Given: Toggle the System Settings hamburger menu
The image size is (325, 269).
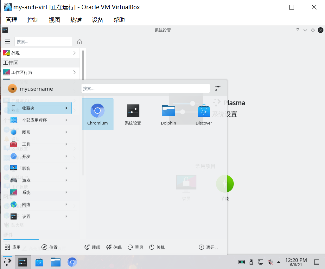Looking at the screenshot, I should pos(7,42).
